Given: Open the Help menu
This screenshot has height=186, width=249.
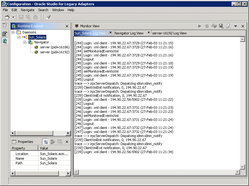Looking at the screenshot, I should [71, 10].
